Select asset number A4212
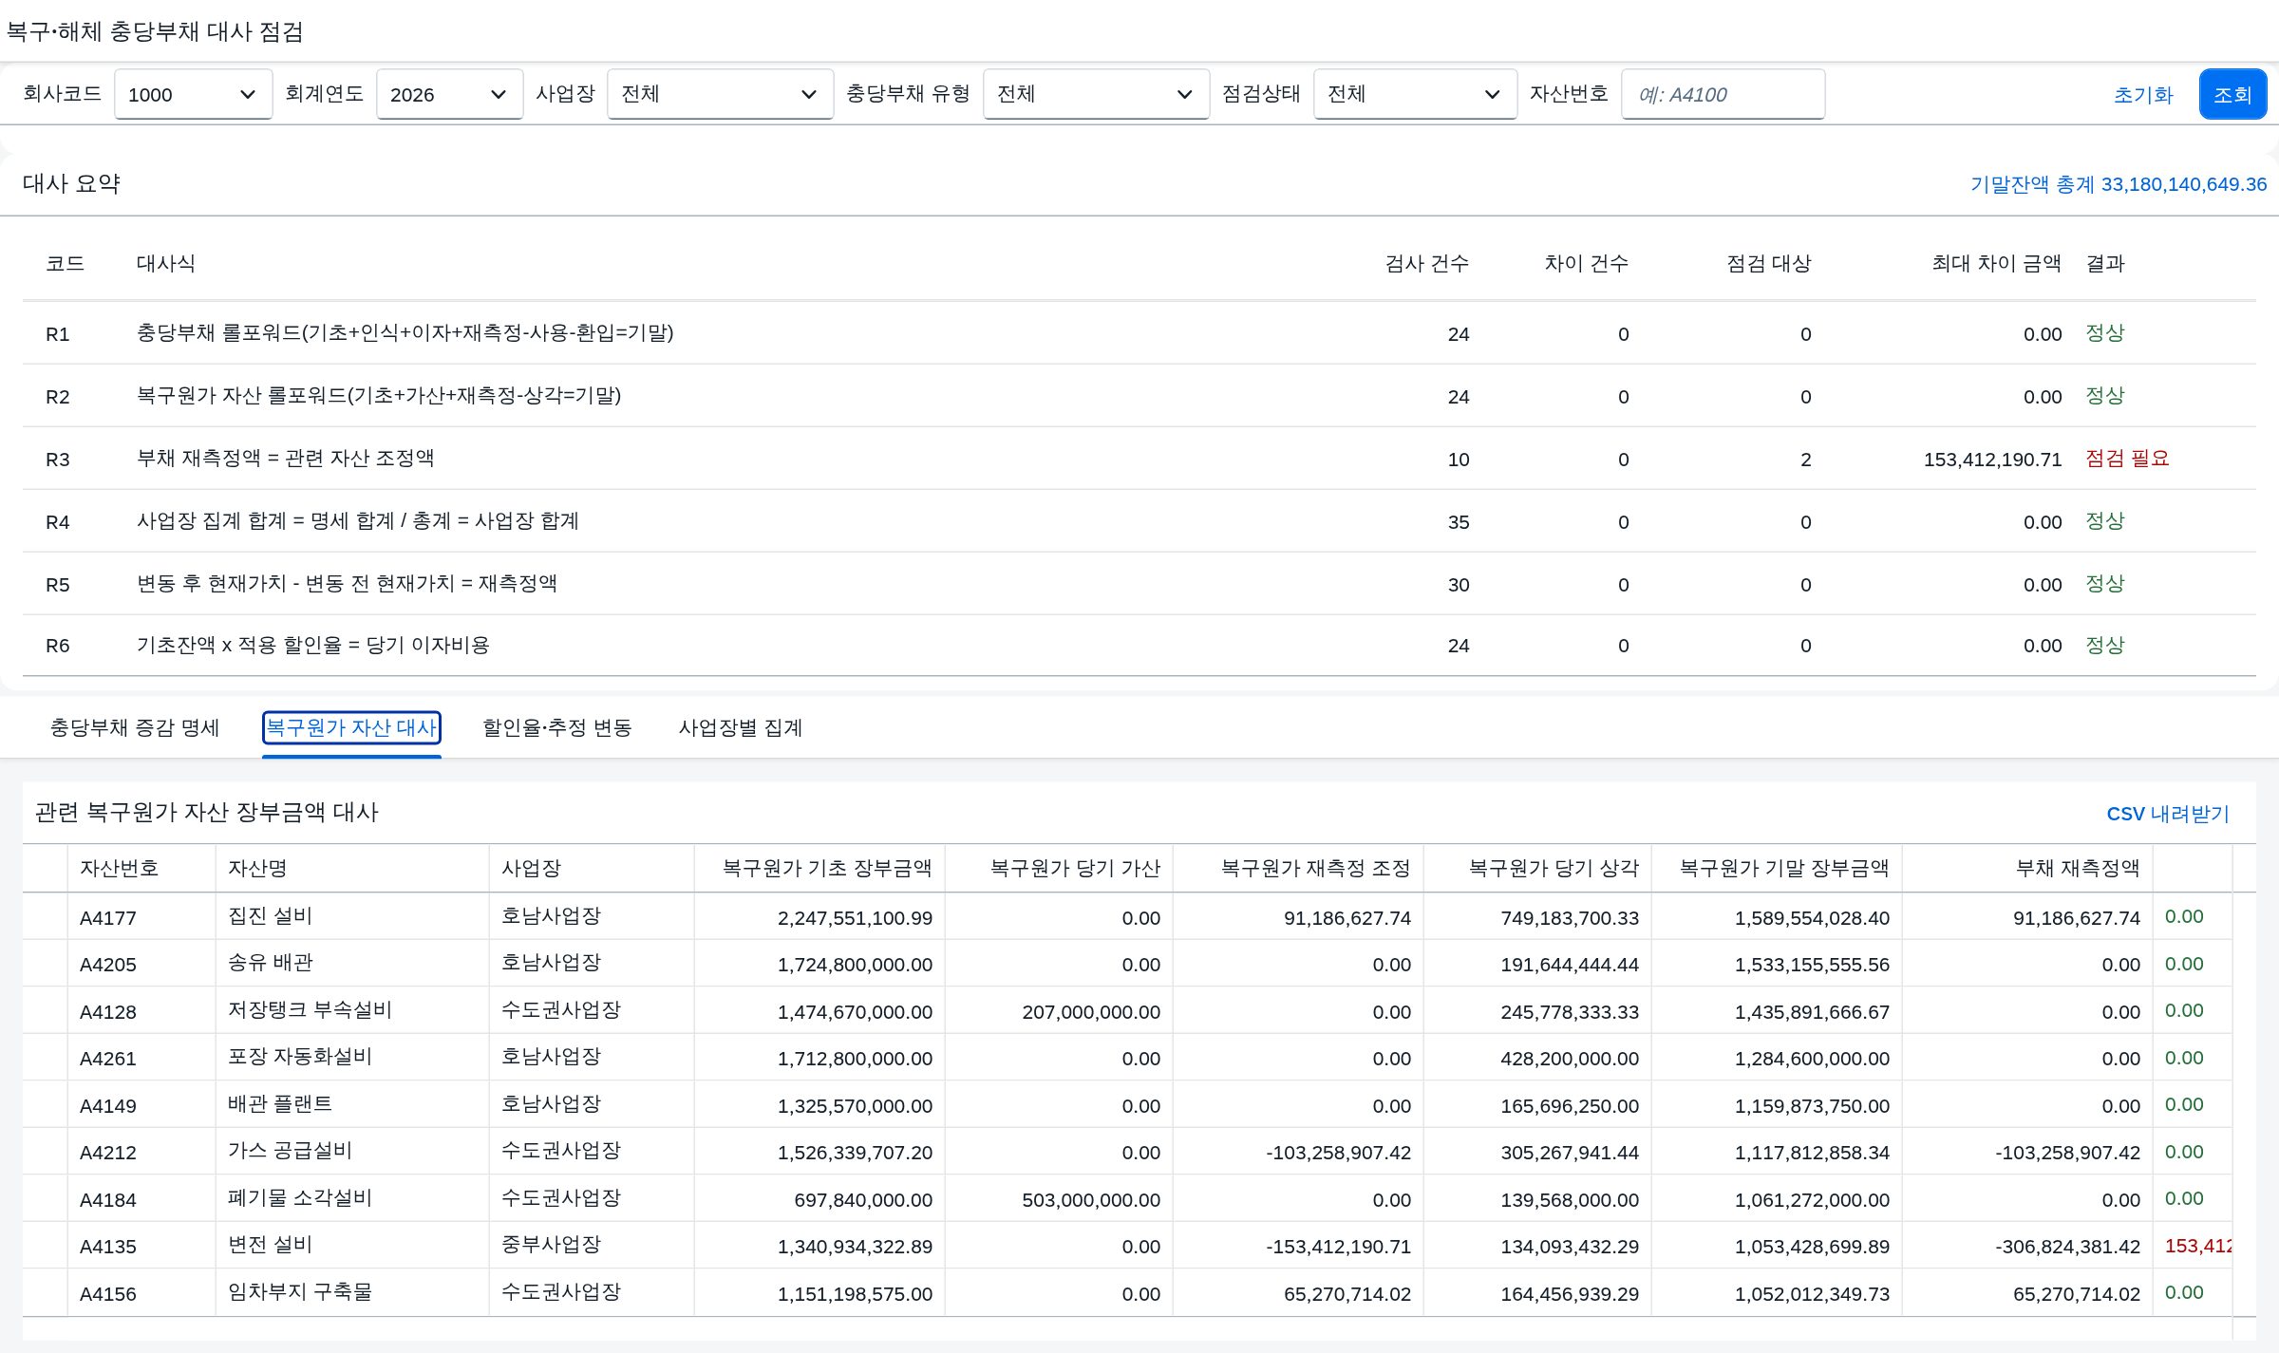 point(108,1153)
